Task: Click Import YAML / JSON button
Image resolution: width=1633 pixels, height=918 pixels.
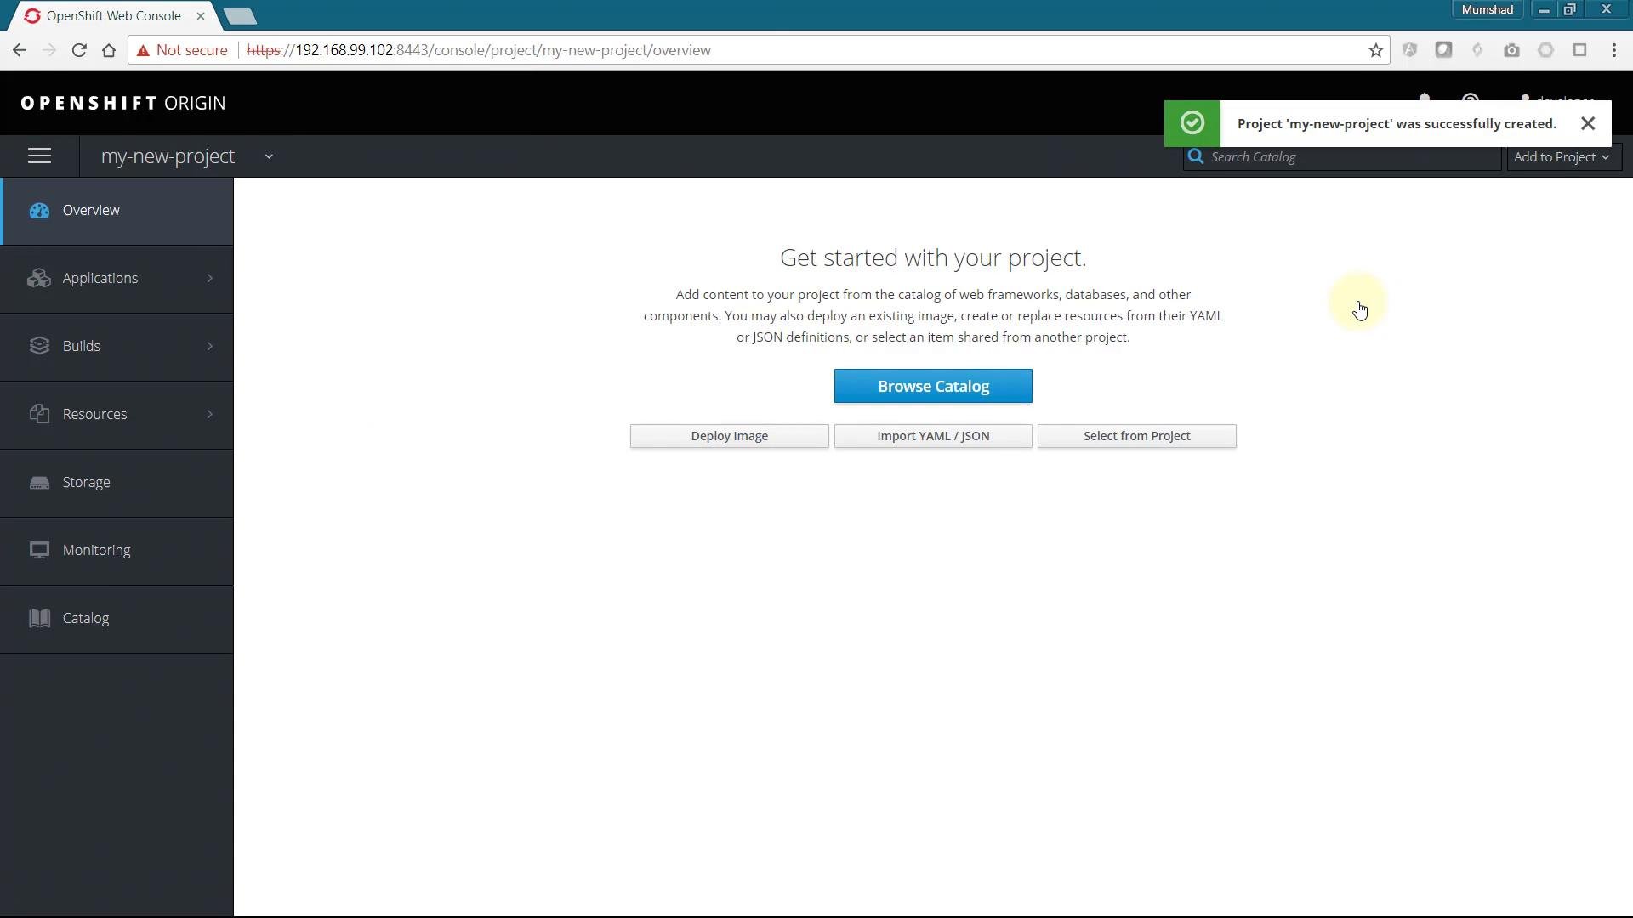Action: [933, 436]
